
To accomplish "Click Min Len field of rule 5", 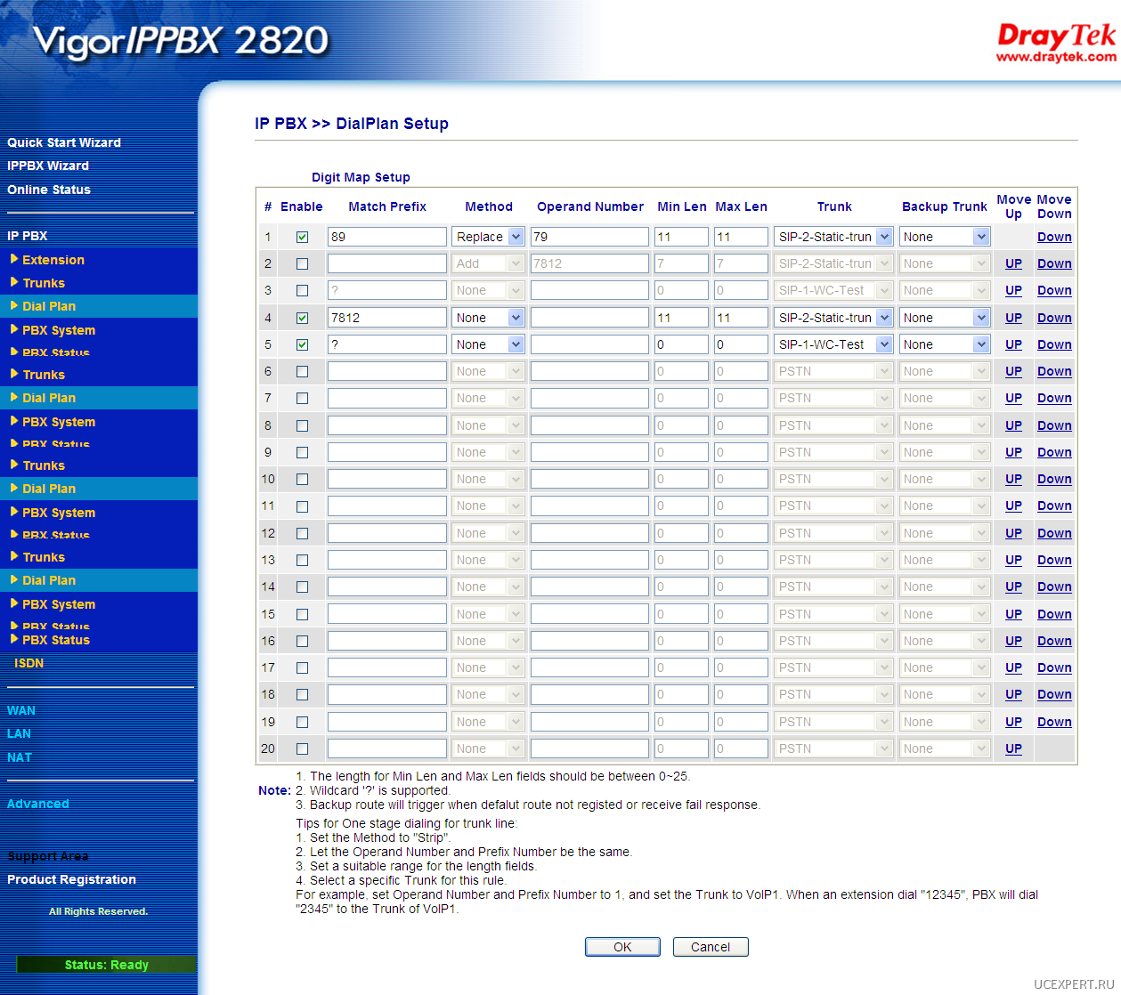I will [x=681, y=344].
